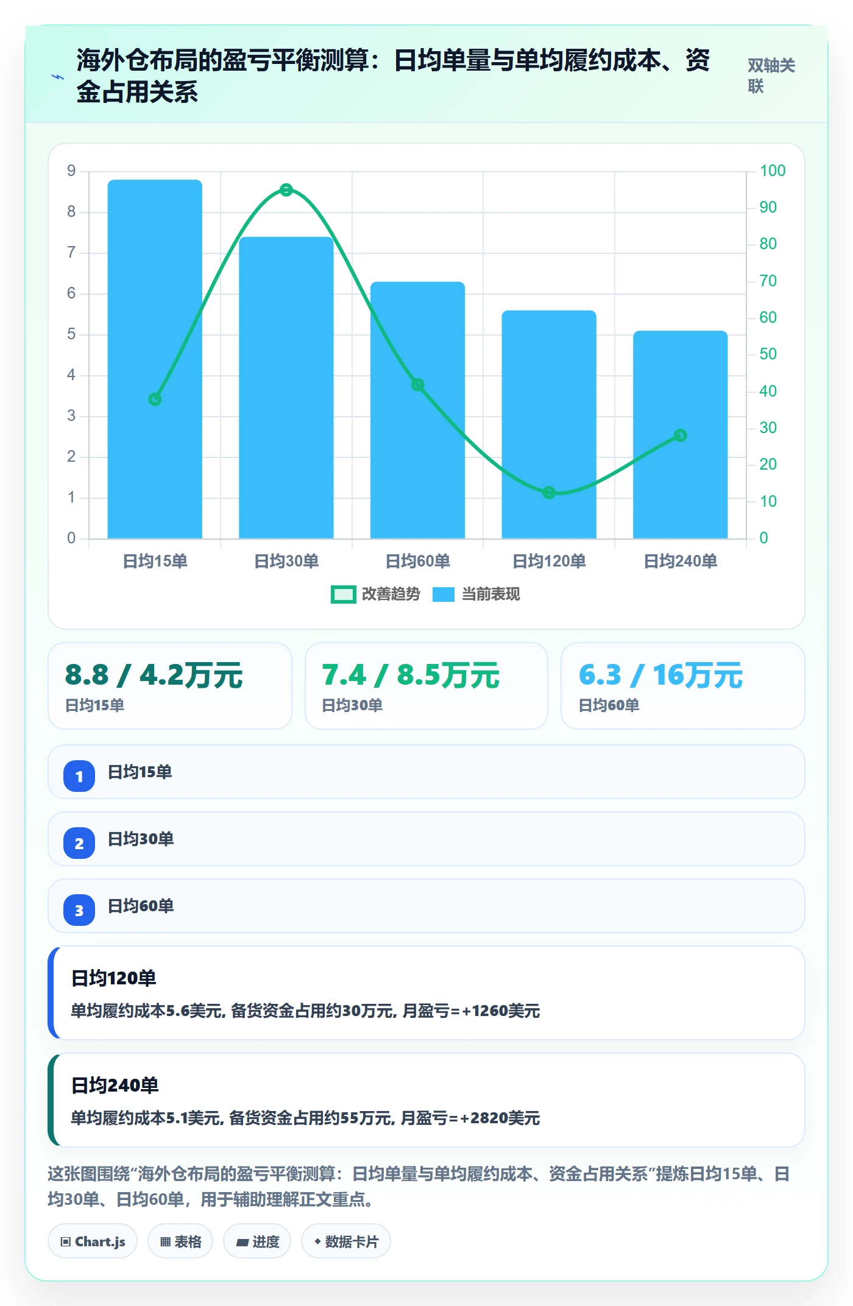Click the 双轴关联 label in header

pos(771,76)
